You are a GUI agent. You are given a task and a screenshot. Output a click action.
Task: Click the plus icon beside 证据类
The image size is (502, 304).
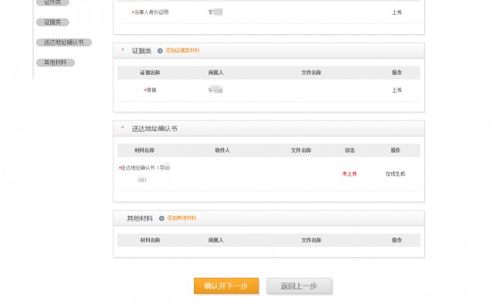click(x=160, y=51)
